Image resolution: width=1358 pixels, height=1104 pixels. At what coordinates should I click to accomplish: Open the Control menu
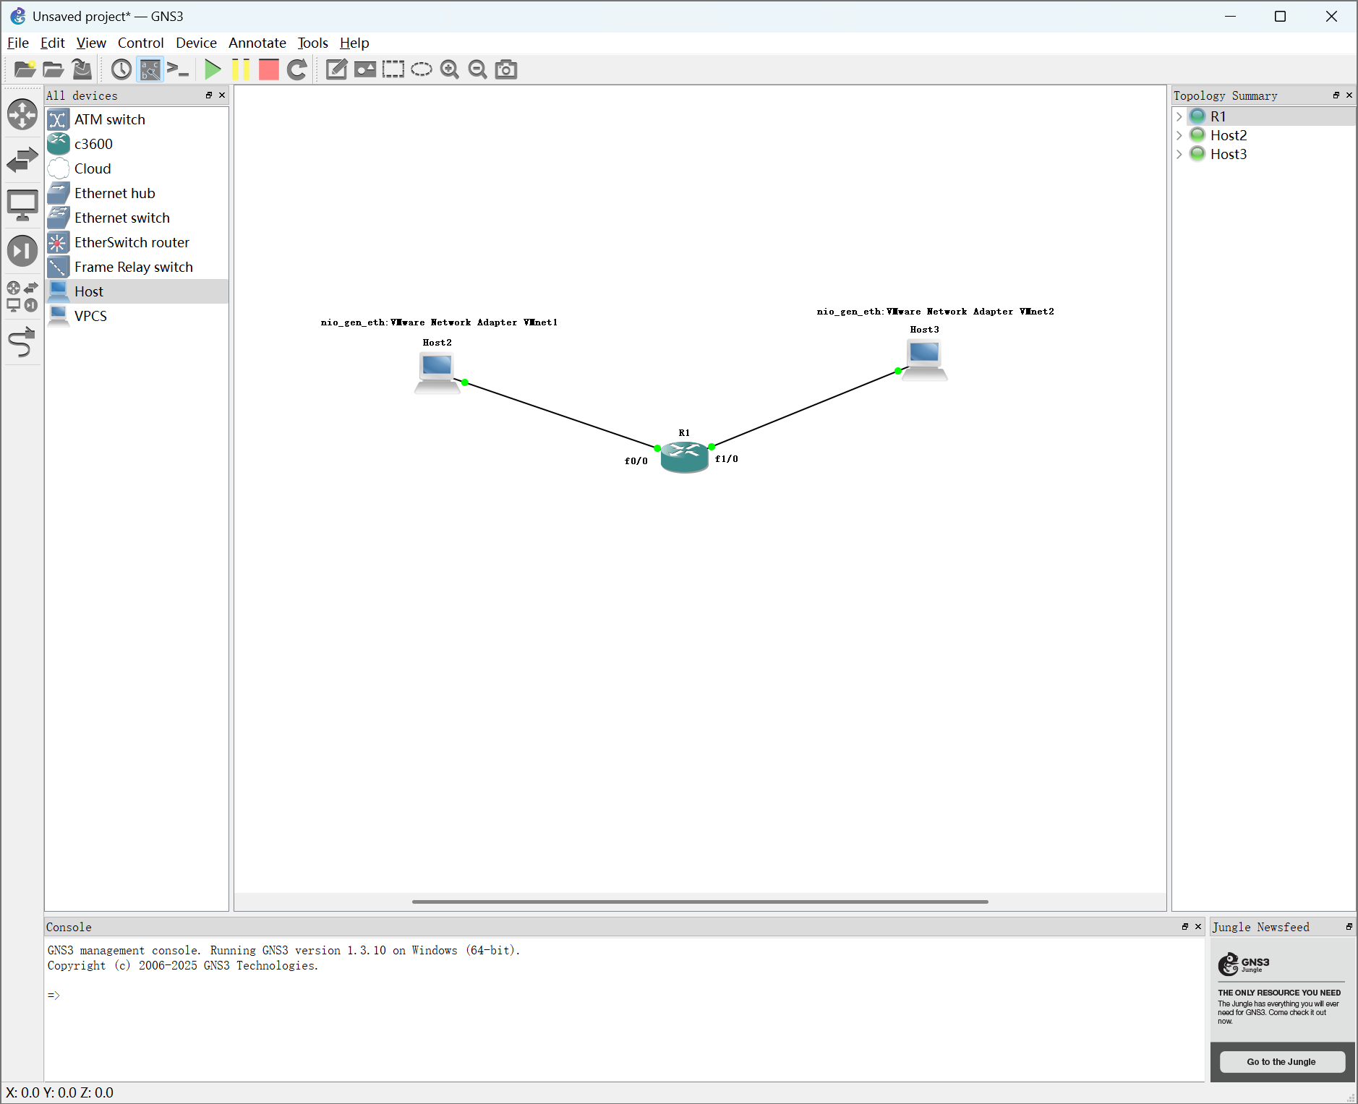click(141, 43)
